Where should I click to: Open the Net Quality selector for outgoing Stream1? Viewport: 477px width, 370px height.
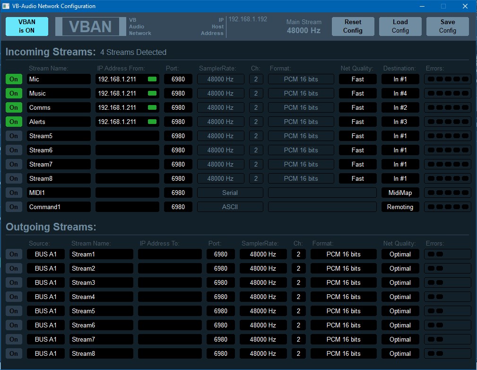point(400,254)
